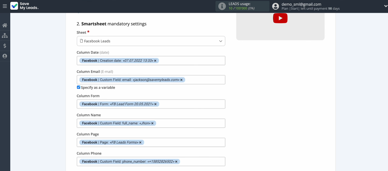
Task: Remove the phone_number tag
Action: click(176, 162)
